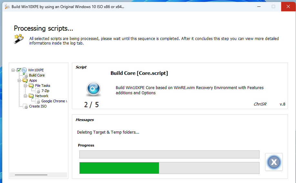Click the ChriSR author name
The image size is (296, 183).
(260, 104)
